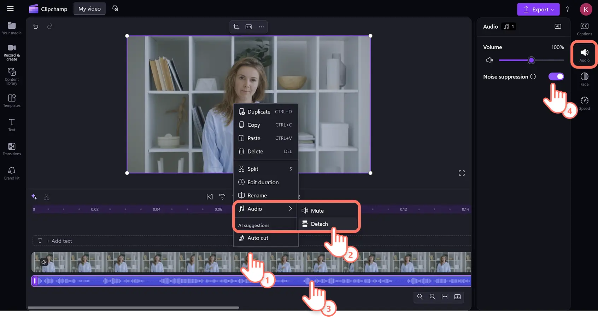This screenshot has width=598, height=317.
Task: Choose Copy from context menu
Action: 266,125
